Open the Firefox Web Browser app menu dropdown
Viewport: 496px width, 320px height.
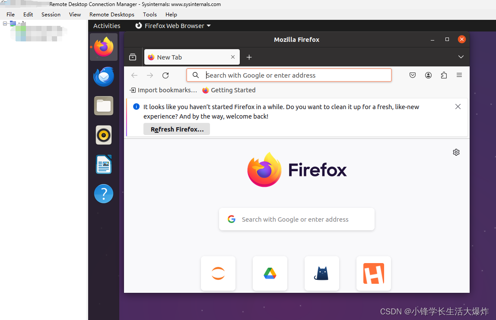pos(173,26)
